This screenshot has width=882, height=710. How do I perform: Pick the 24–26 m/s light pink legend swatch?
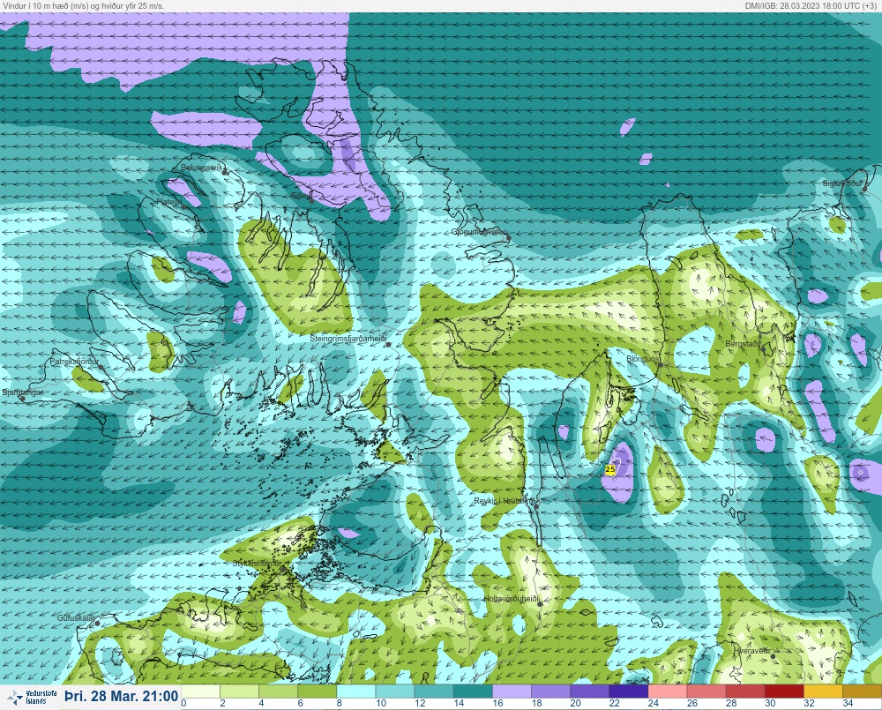point(668,691)
